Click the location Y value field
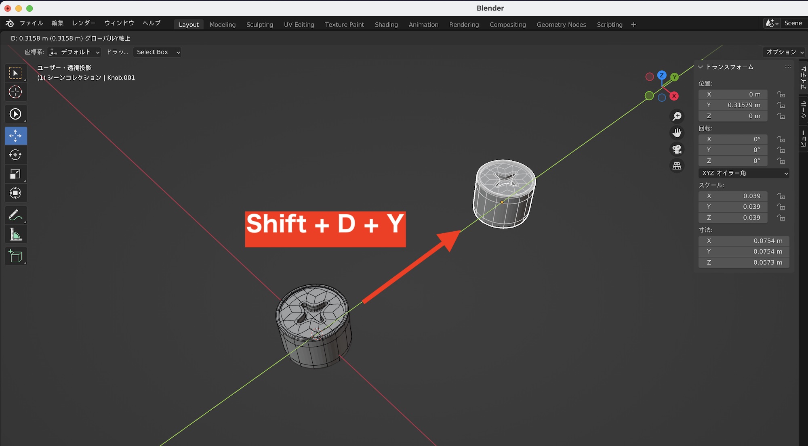This screenshot has height=446, width=808. tap(733, 105)
